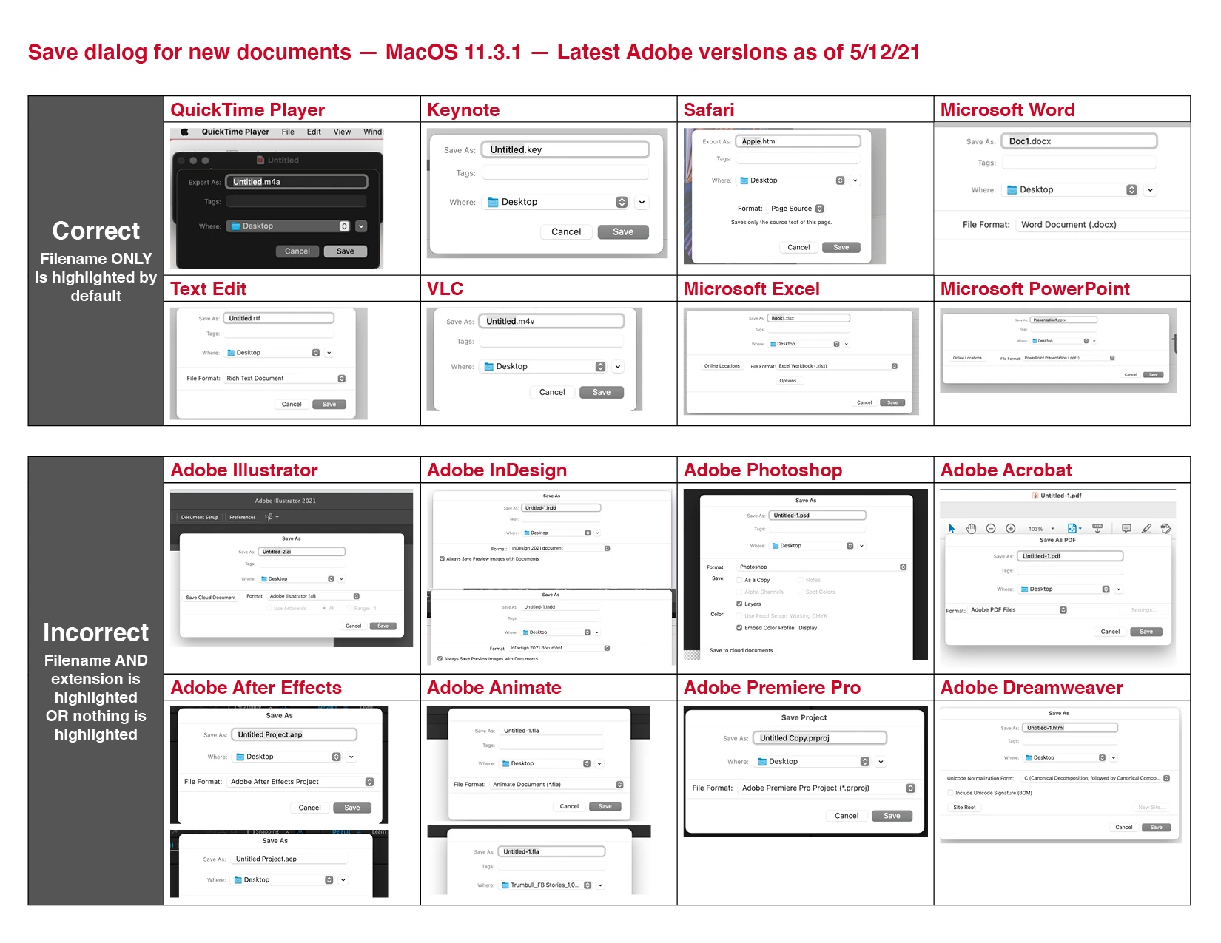Toggle As a Copy checkbox in Photoshop dialog
This screenshot has height=943, width=1221.
[739, 580]
